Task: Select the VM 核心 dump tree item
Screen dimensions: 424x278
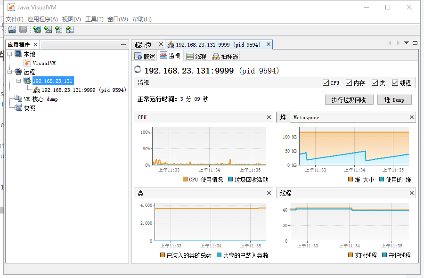Action: click(41, 99)
